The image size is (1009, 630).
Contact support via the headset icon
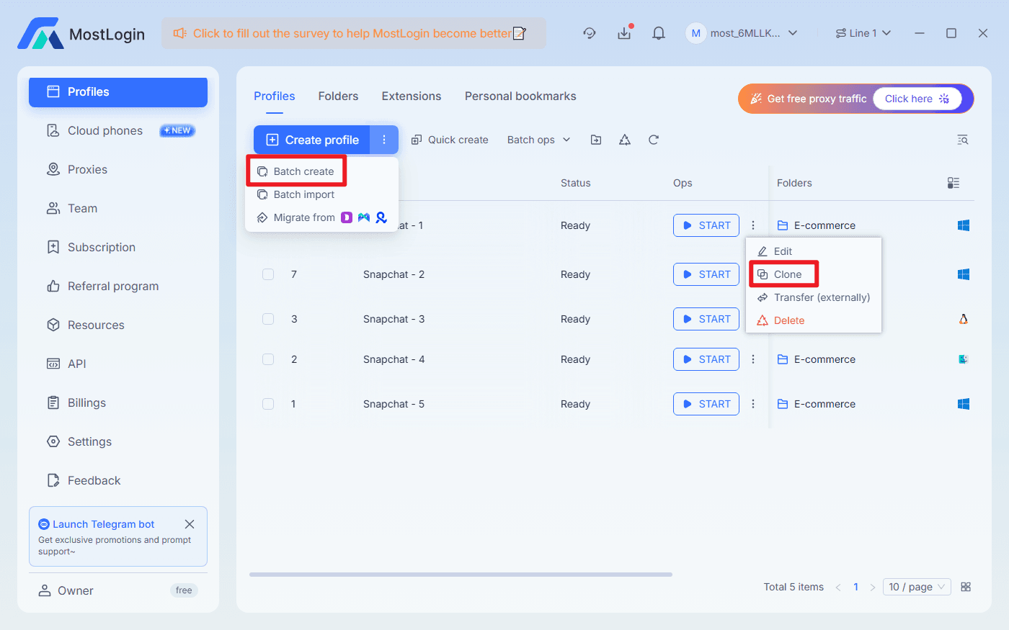[x=590, y=33]
